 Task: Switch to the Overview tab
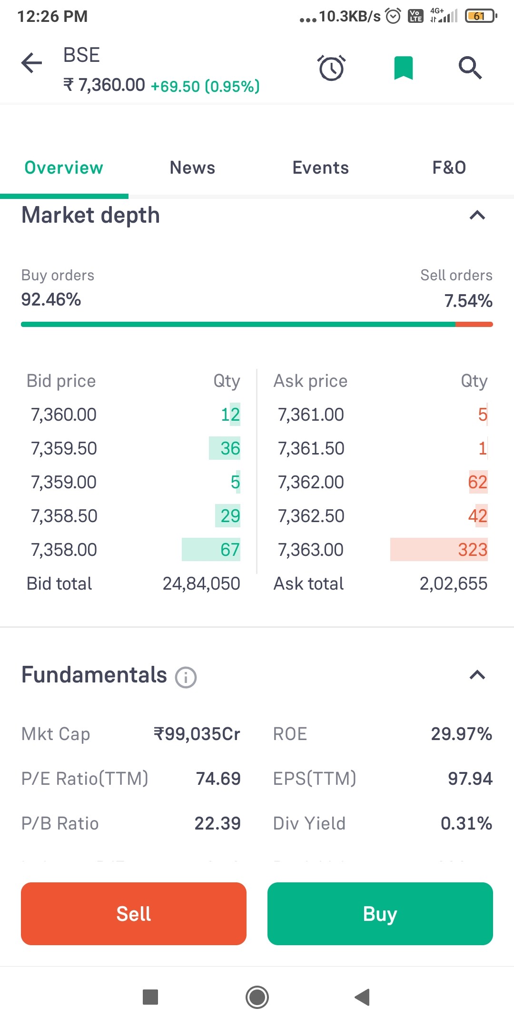point(64,168)
